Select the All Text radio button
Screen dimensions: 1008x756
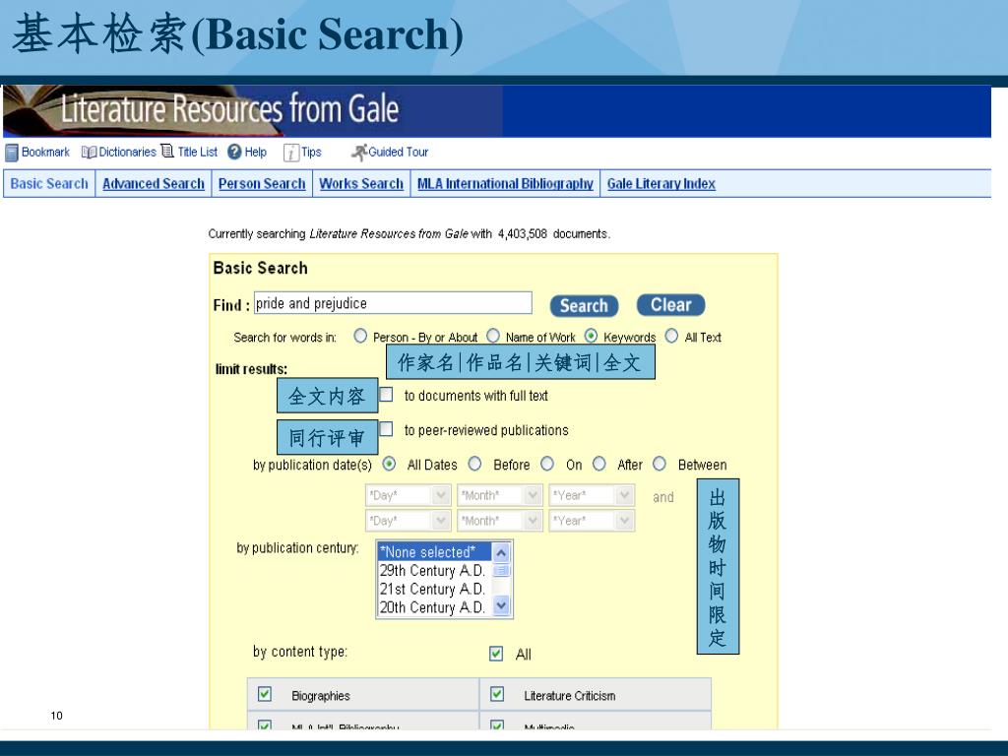[x=671, y=337]
